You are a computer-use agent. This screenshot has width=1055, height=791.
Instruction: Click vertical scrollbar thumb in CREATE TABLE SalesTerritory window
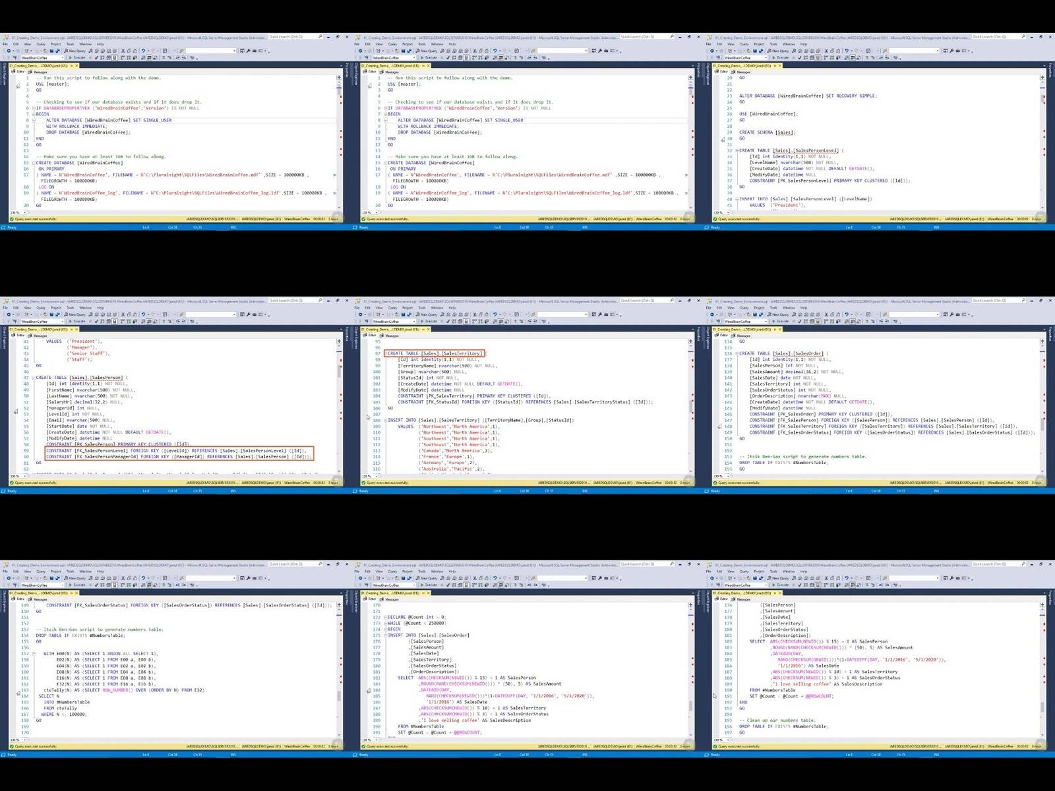[691, 406]
